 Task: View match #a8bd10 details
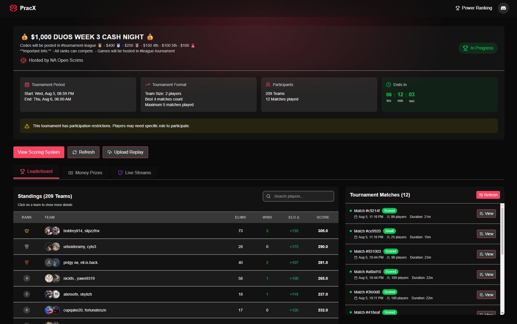point(486,274)
